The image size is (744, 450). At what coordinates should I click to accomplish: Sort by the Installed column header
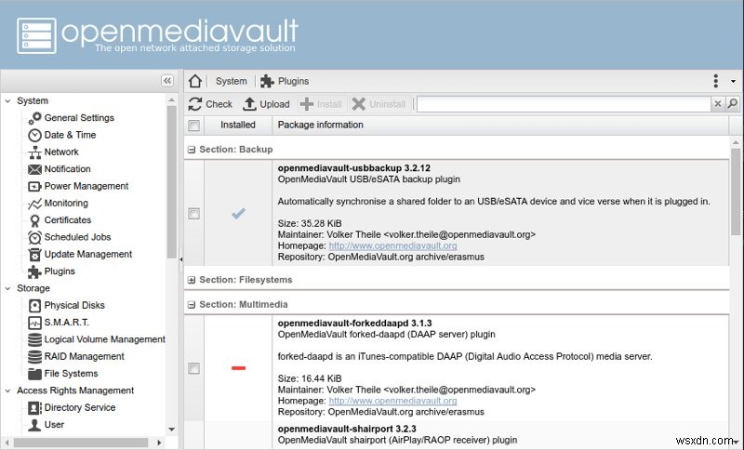(238, 125)
